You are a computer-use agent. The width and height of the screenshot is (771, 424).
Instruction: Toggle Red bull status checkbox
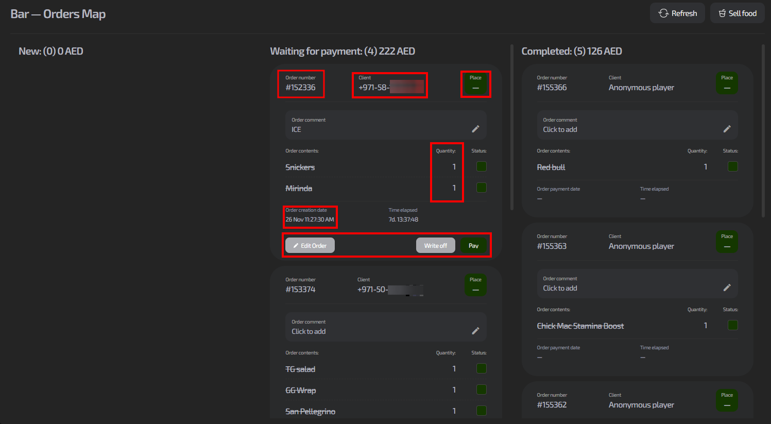coord(733,166)
